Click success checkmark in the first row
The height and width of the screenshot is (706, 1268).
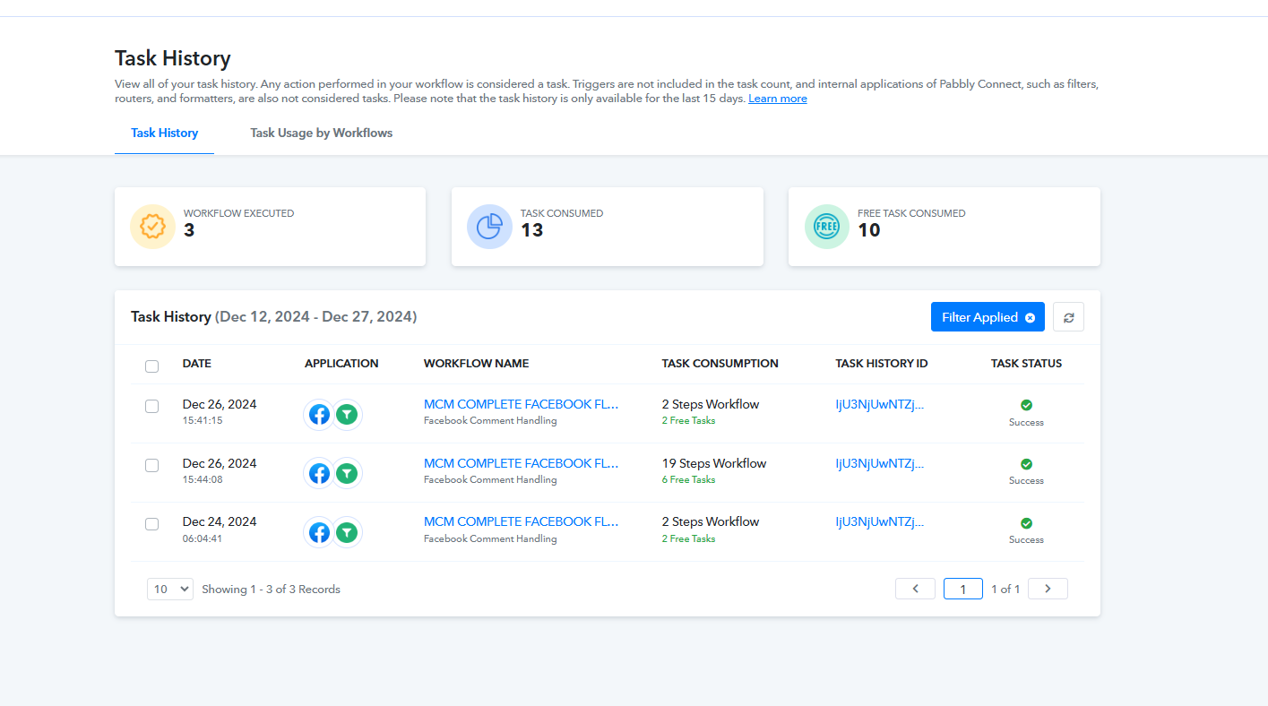[x=1026, y=405]
